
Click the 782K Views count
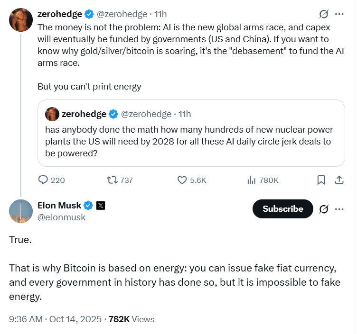tap(132, 319)
